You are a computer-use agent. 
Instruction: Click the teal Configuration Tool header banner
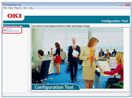(x=67, y=19)
